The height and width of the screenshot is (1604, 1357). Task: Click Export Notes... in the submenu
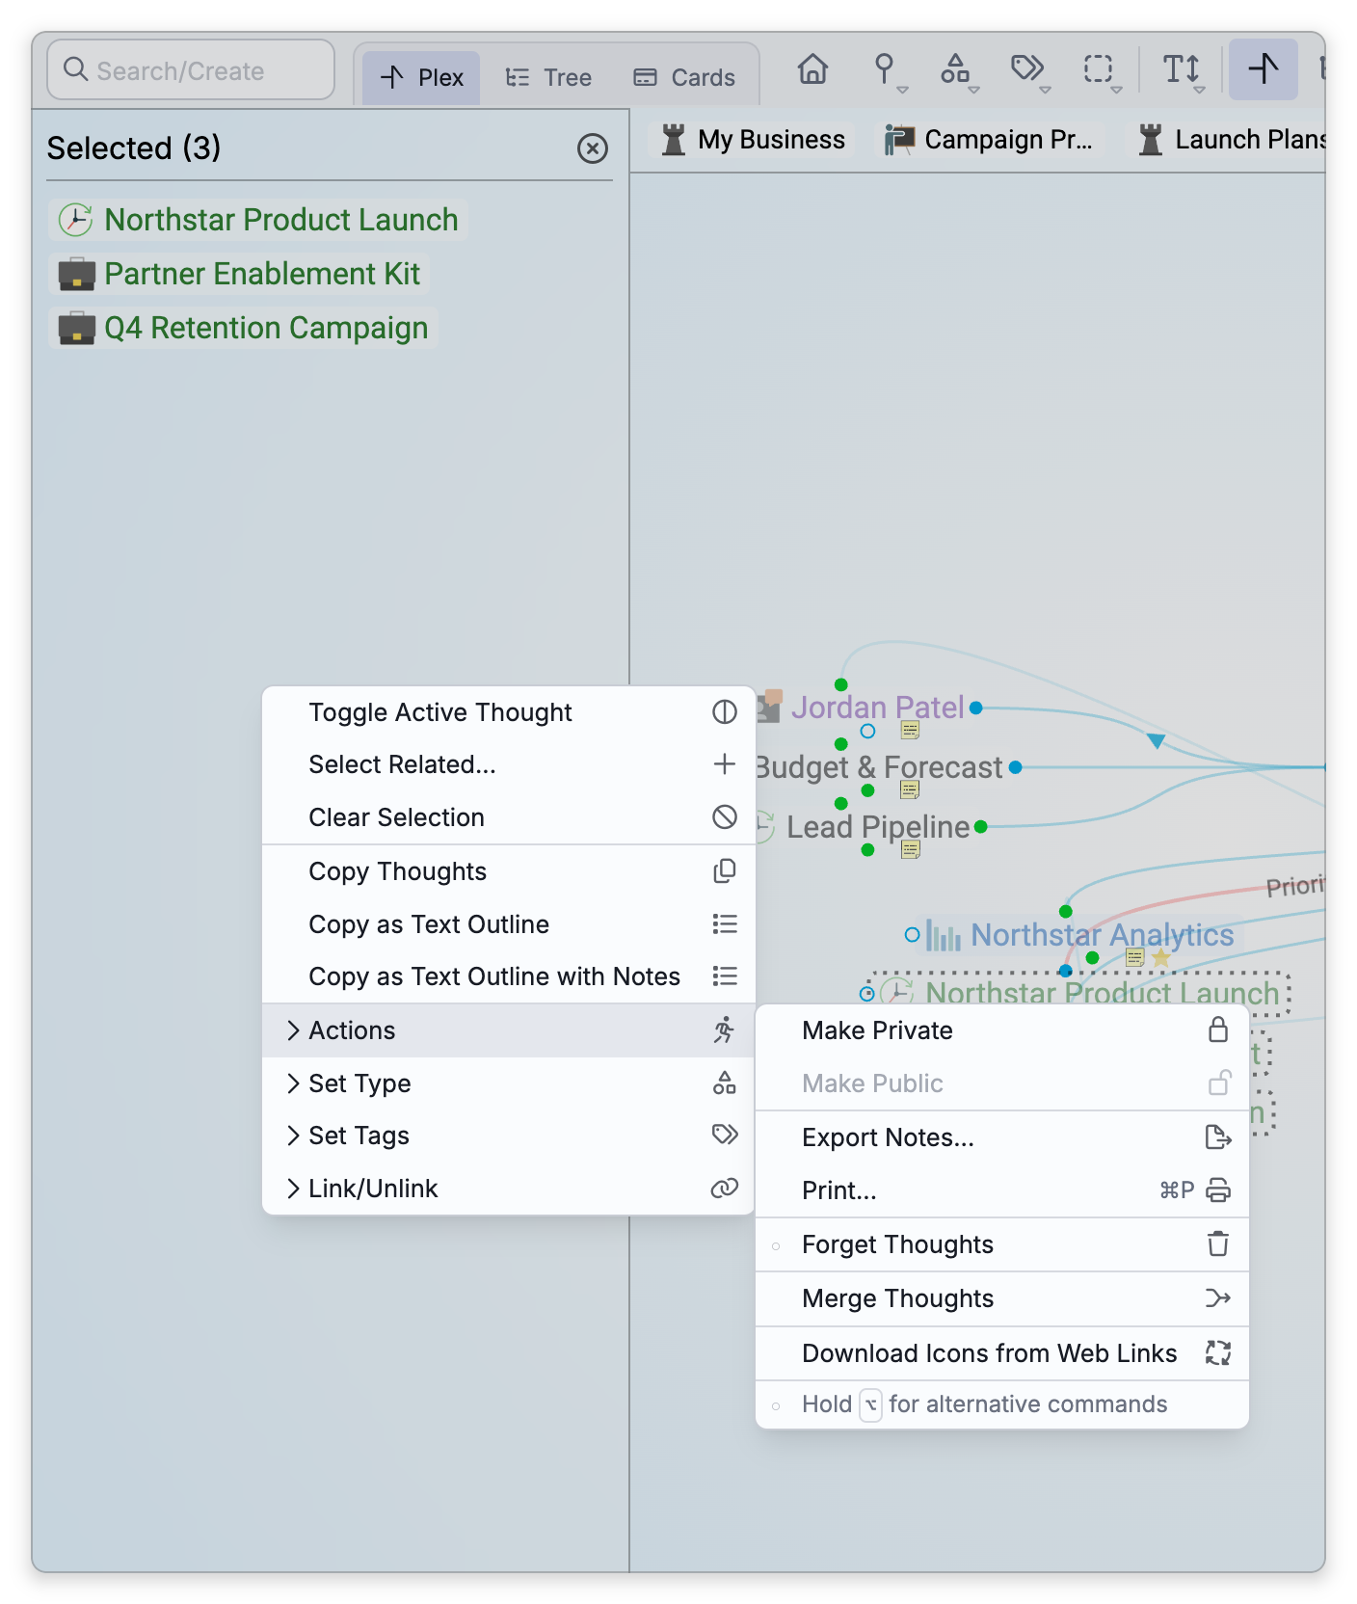[1001, 1137]
